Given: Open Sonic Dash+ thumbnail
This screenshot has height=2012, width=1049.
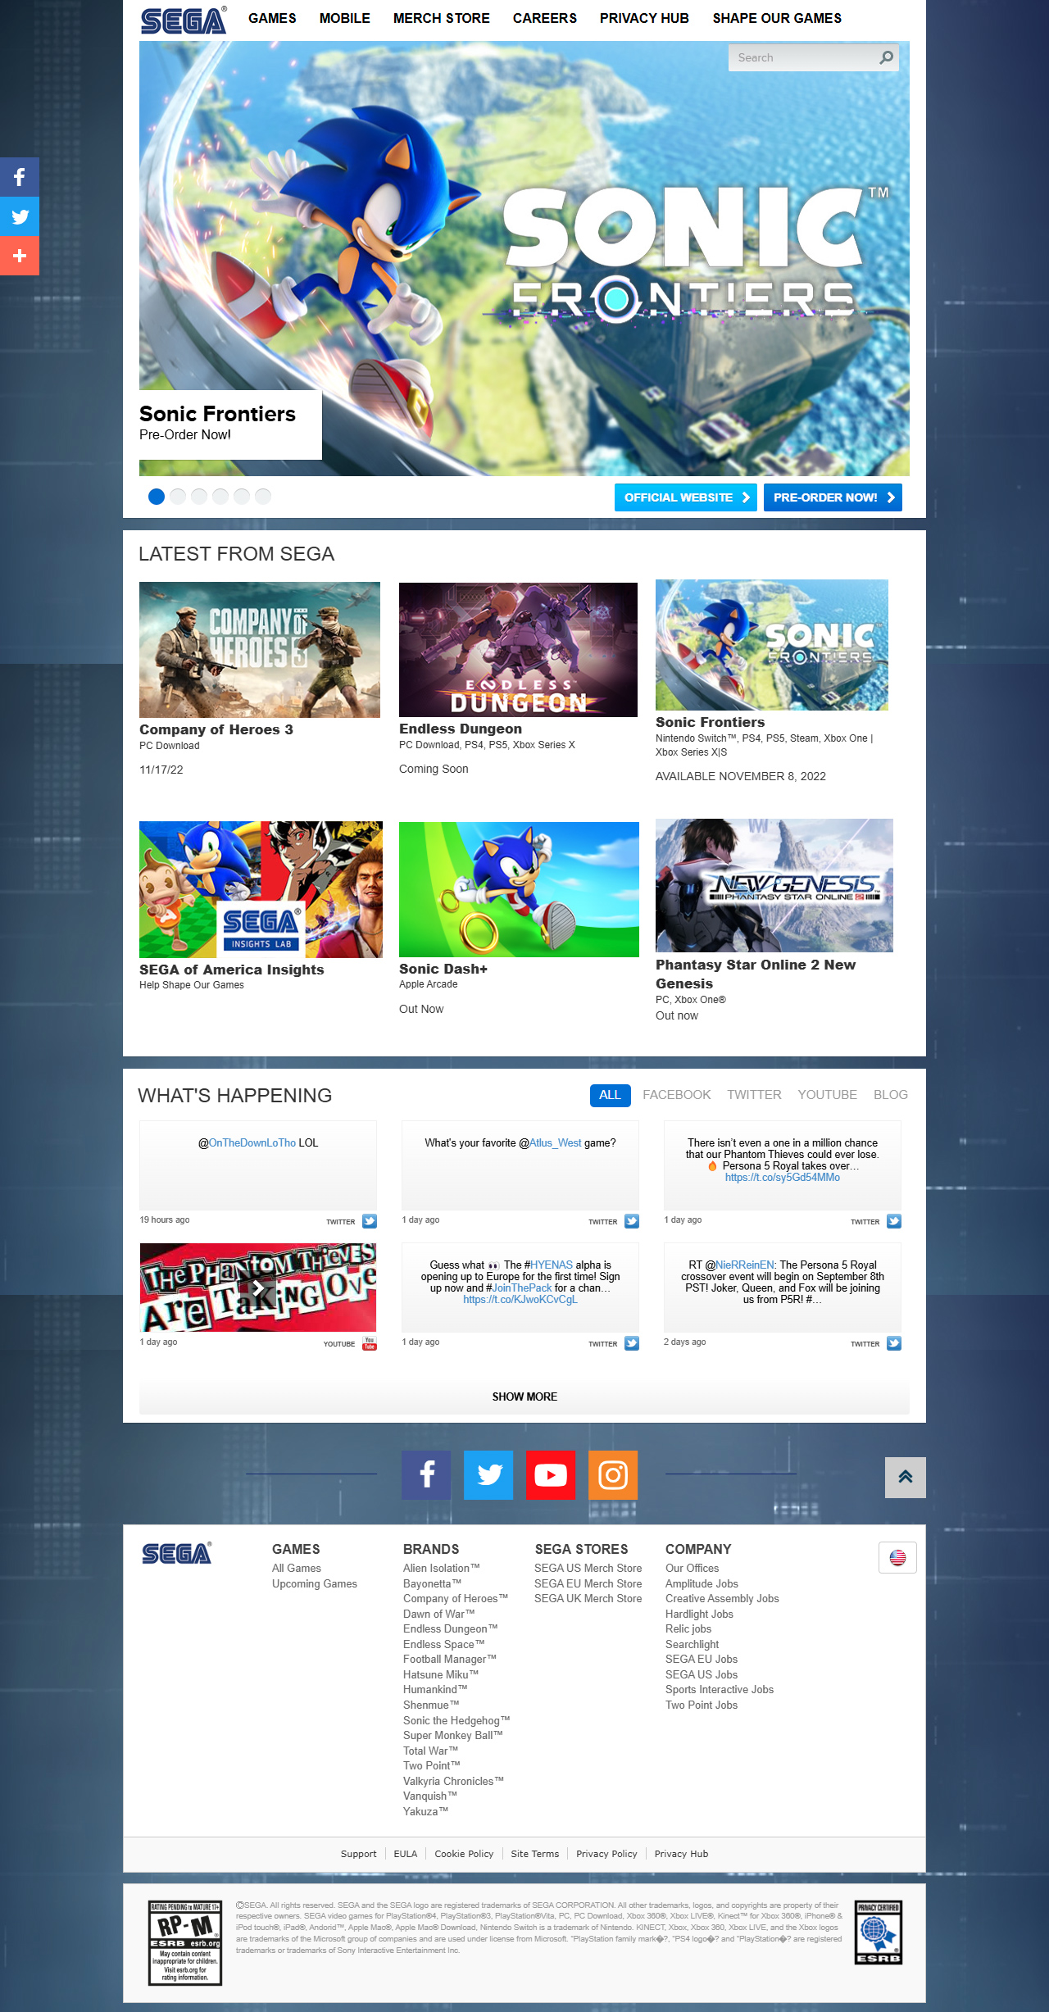Looking at the screenshot, I should pos(519,889).
